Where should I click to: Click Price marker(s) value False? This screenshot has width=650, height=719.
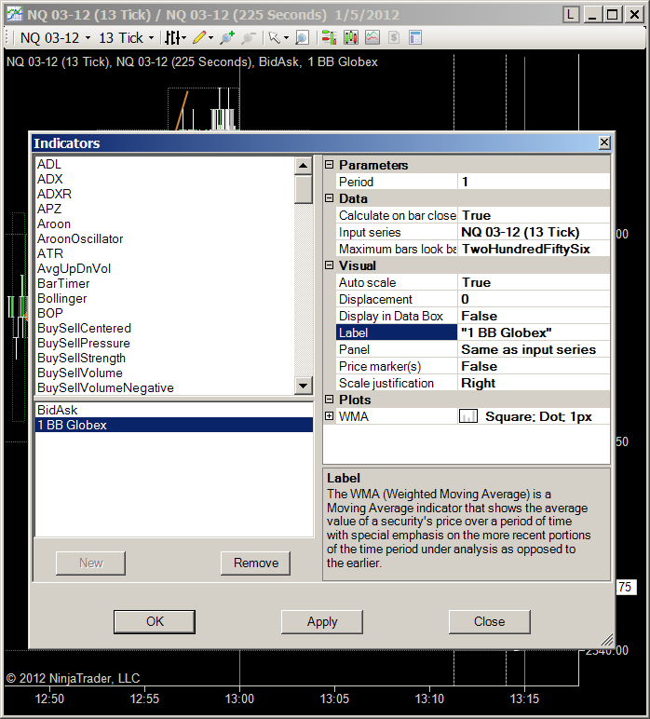point(534,366)
